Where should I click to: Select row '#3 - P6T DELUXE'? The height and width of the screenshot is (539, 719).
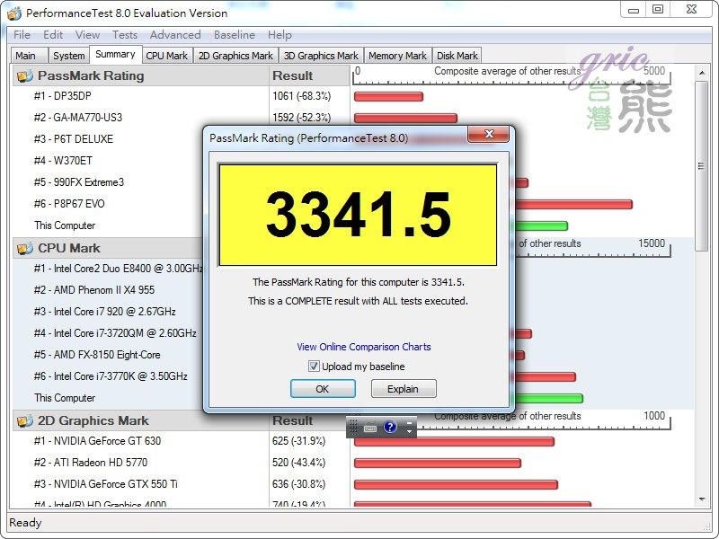[74, 139]
